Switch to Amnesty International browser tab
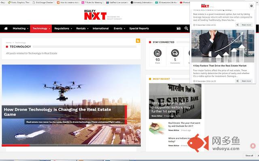This screenshot has height=161, width=259. [142, 2]
